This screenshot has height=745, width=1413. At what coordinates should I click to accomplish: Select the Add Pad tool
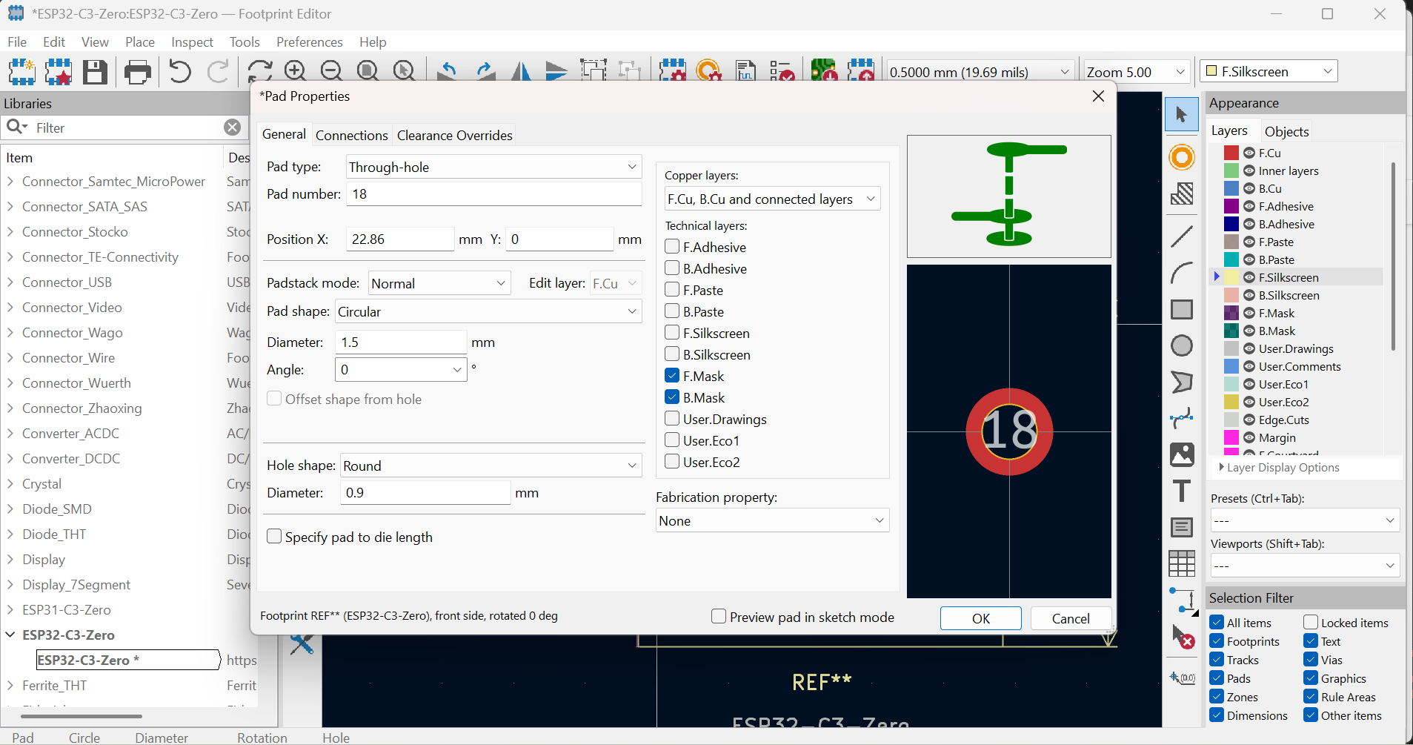(x=1182, y=157)
